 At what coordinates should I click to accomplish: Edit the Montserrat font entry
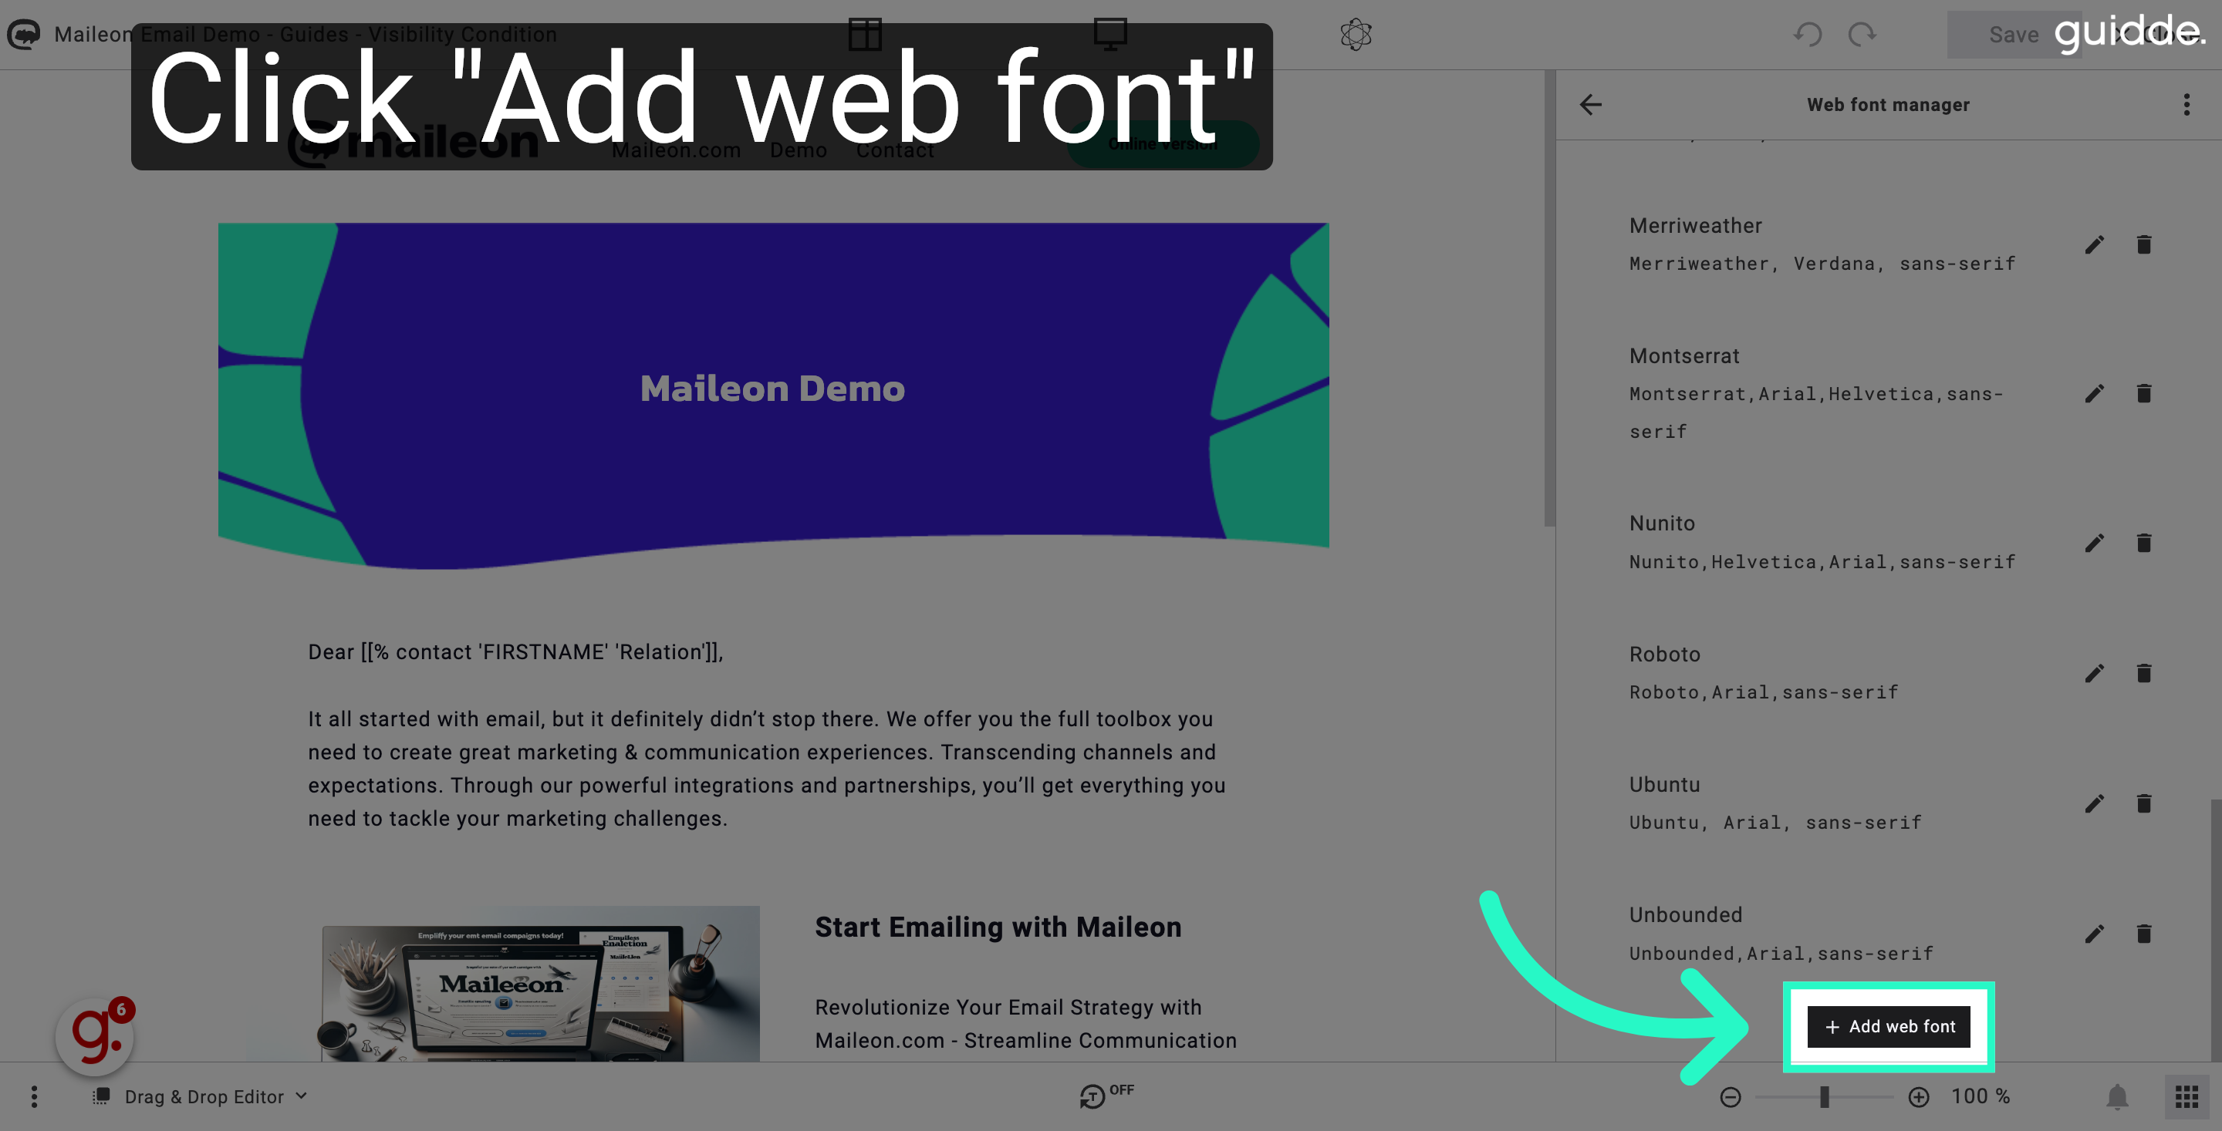click(x=2095, y=394)
